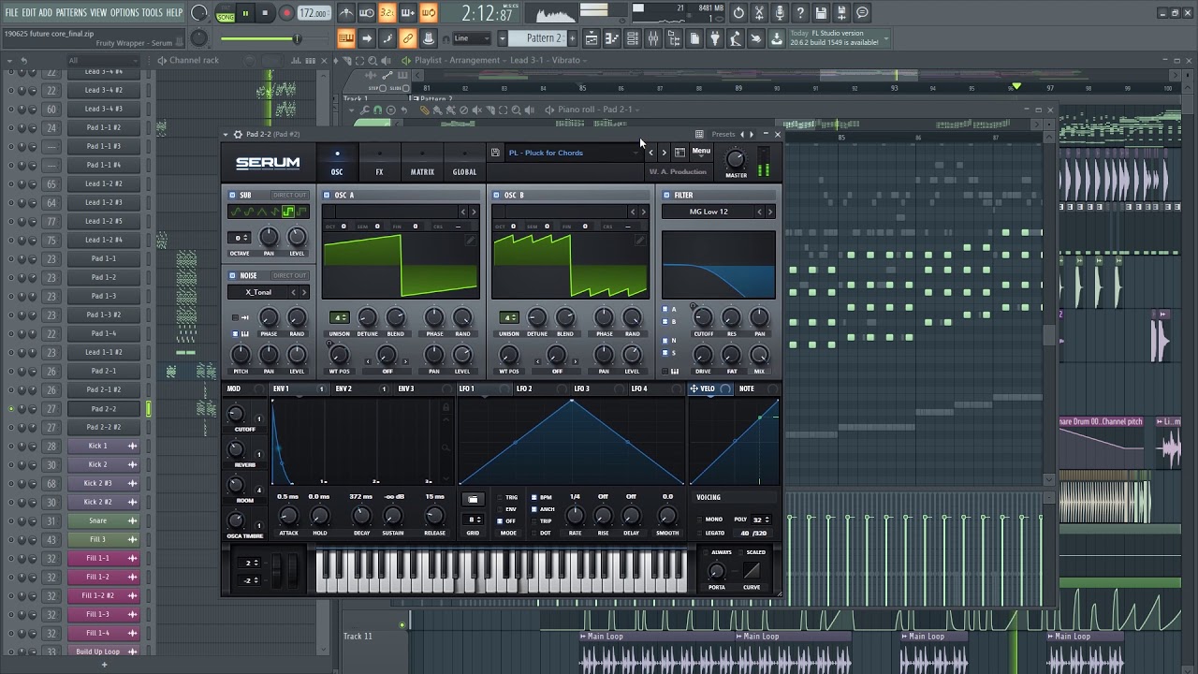Toggle filter routing for oscillator A

(665, 309)
